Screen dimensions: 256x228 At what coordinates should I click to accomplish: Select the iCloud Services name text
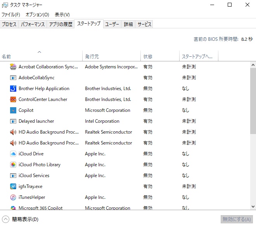tap(34, 176)
